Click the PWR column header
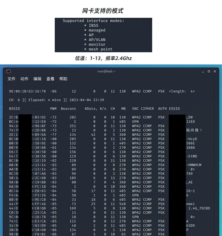The image size is (222, 236). (x=53, y=109)
